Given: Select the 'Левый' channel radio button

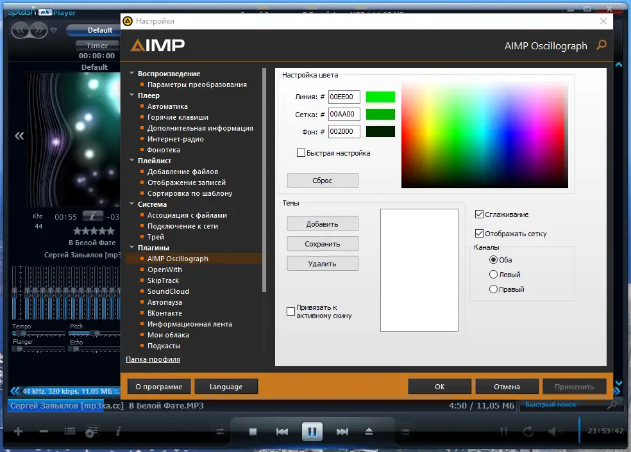Looking at the screenshot, I should tap(493, 275).
